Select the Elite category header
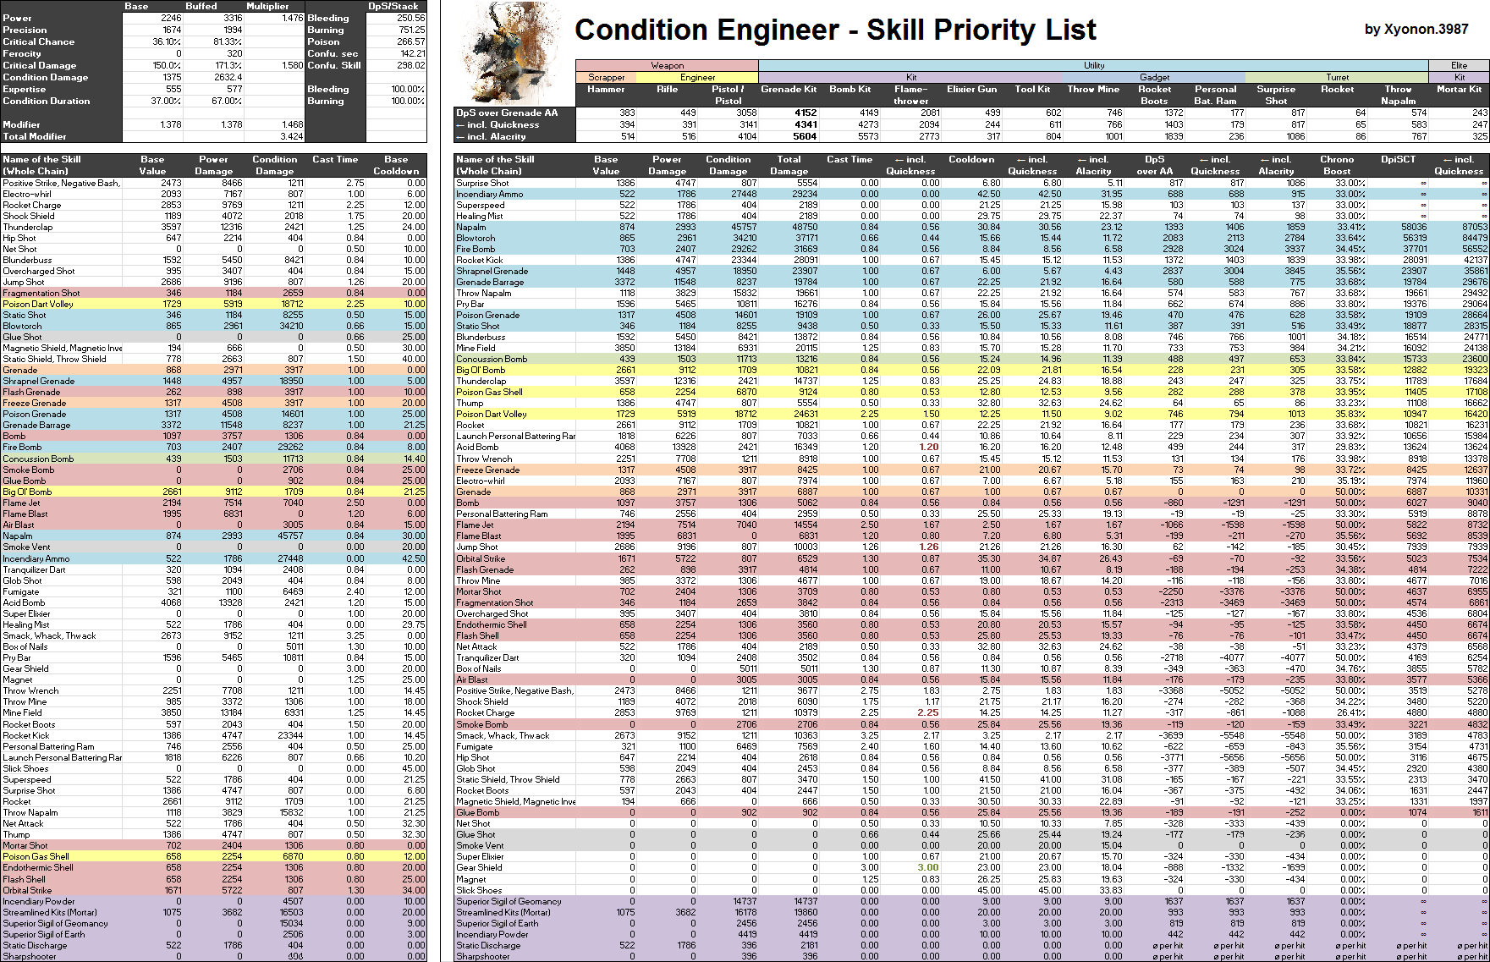The width and height of the screenshot is (1490, 962). [1459, 65]
